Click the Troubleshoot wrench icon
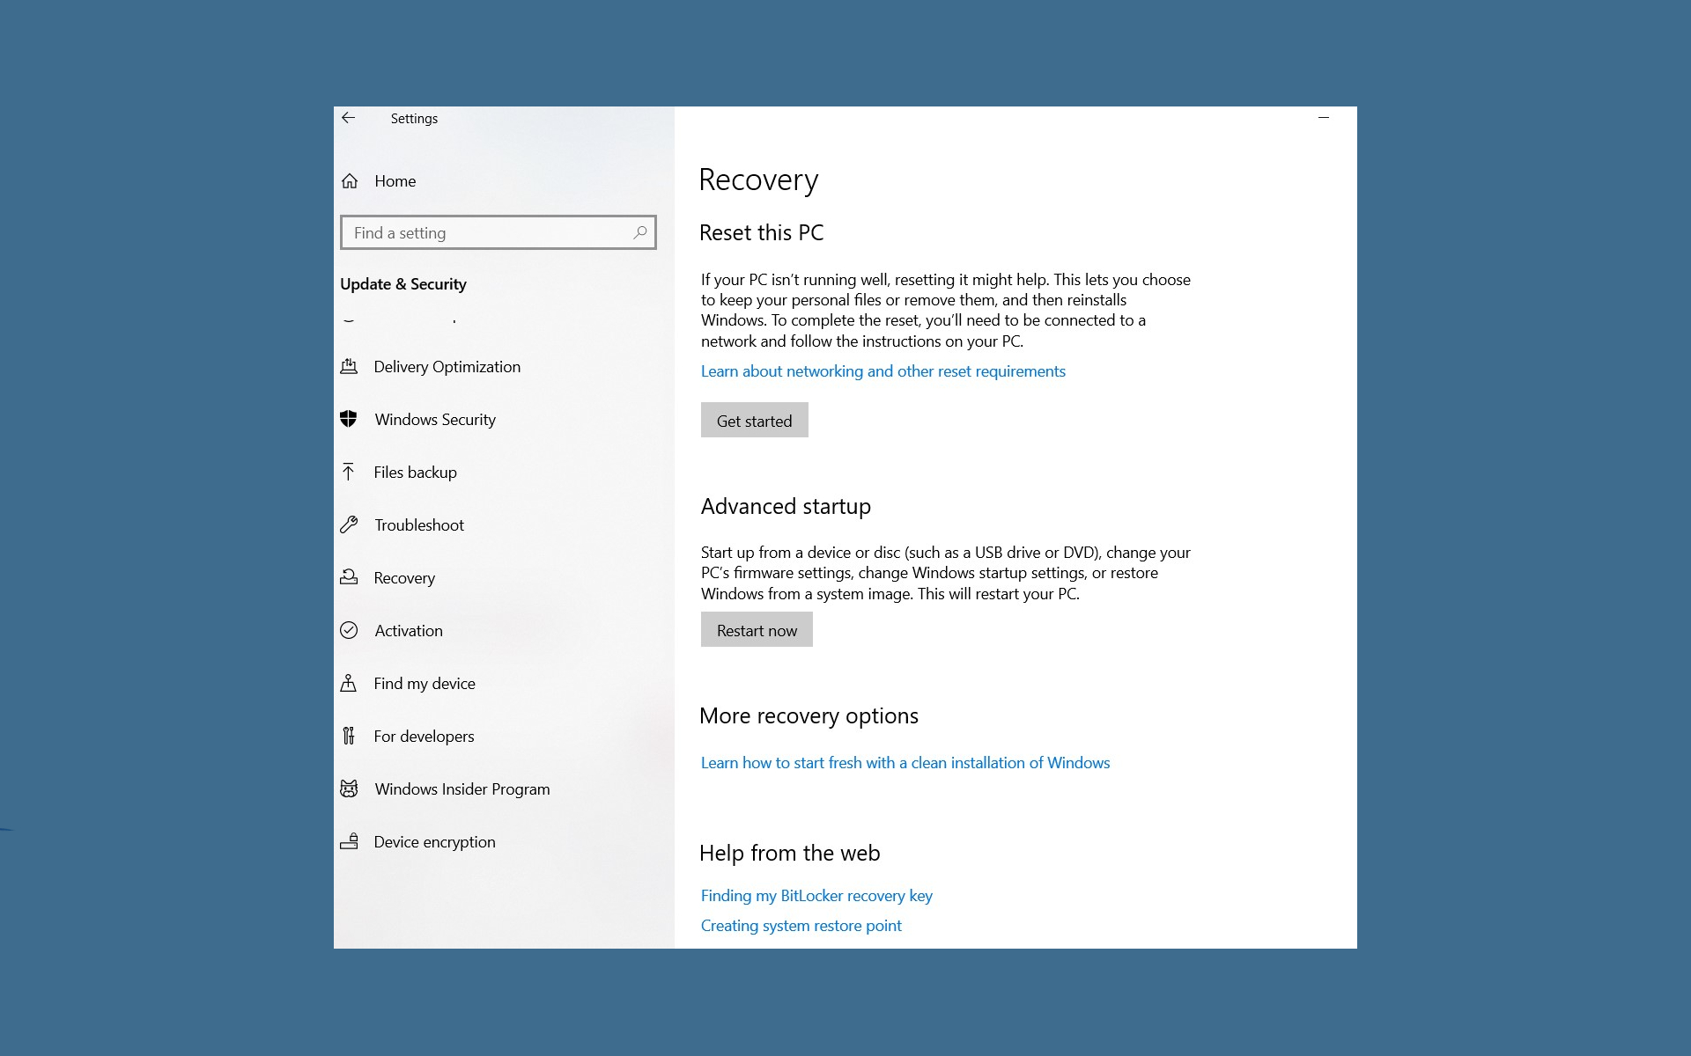Screen dimensions: 1691x1056 coord(349,524)
